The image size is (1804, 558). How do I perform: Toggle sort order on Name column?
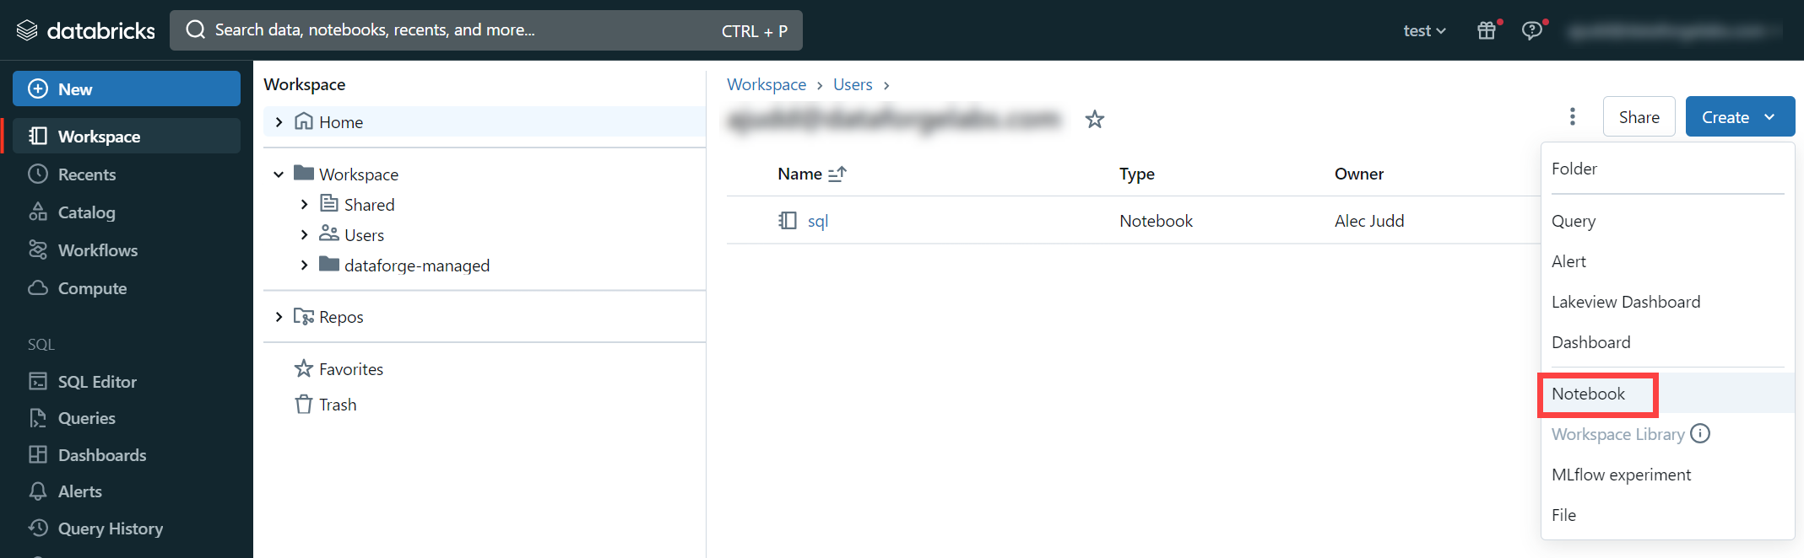pos(837,174)
